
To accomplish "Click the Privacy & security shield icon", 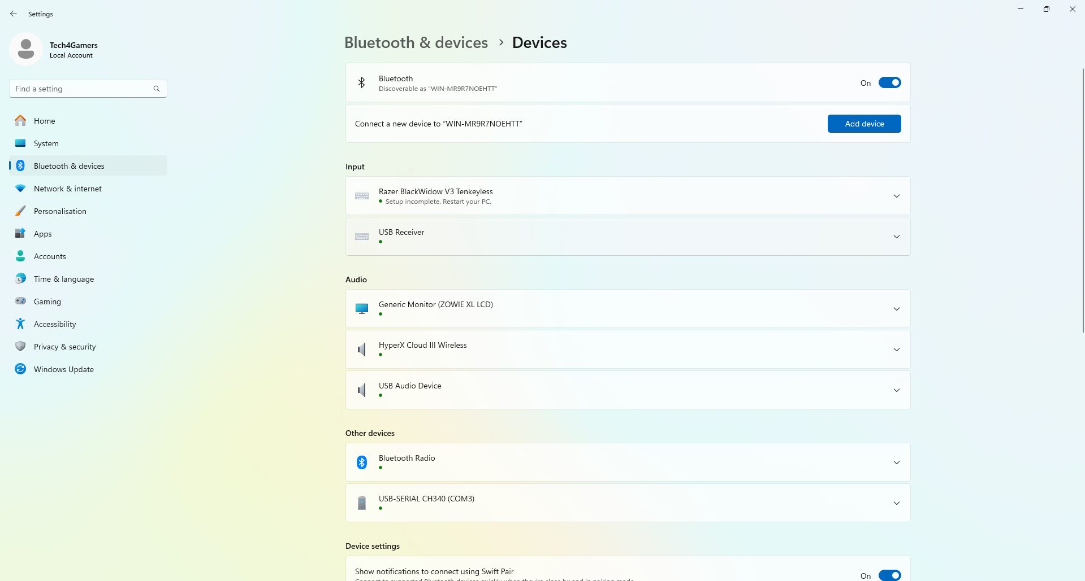I will coord(20,346).
